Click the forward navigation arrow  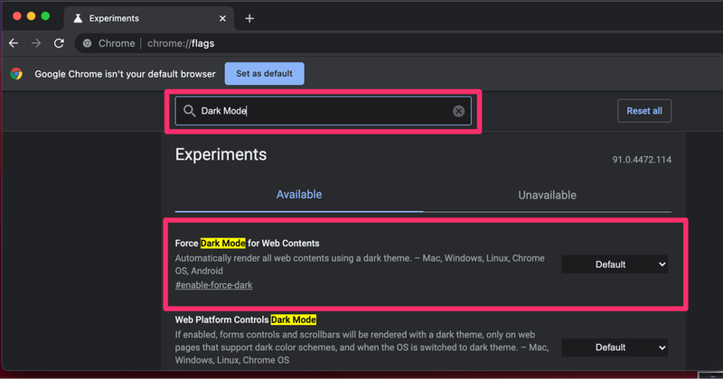pyautogui.click(x=36, y=42)
